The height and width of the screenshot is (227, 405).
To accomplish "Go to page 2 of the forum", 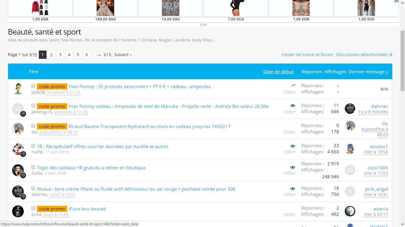I will (x=51, y=55).
